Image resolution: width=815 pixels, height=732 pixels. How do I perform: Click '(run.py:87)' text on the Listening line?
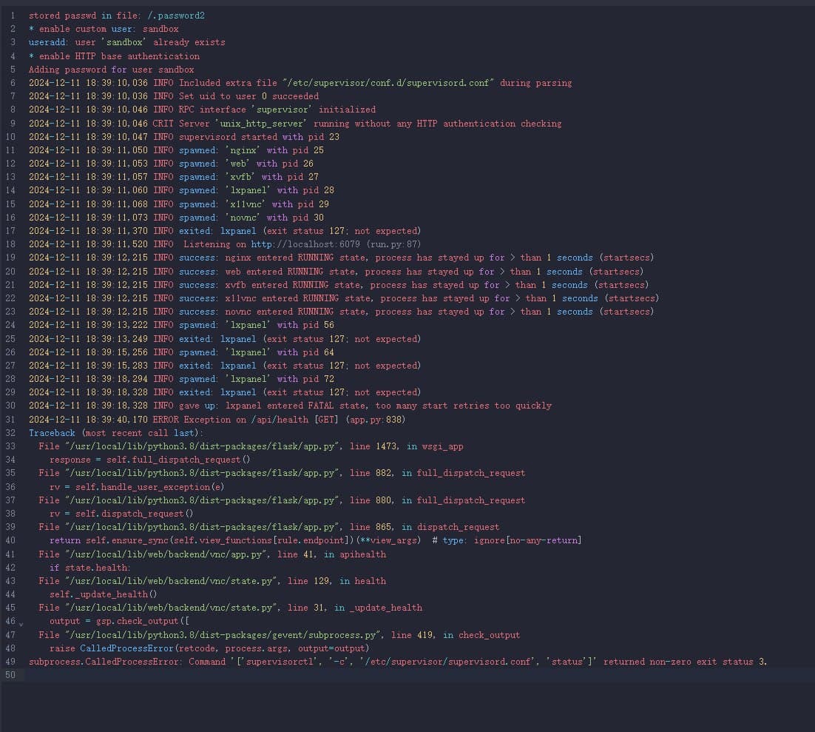click(393, 244)
